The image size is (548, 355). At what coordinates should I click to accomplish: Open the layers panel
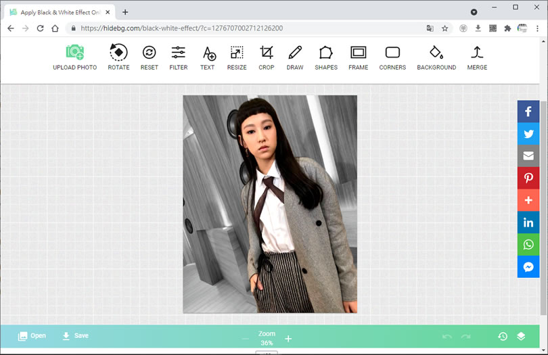pos(521,337)
